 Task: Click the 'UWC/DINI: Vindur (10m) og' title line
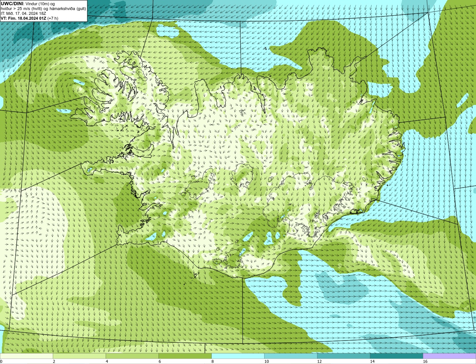[28, 3]
